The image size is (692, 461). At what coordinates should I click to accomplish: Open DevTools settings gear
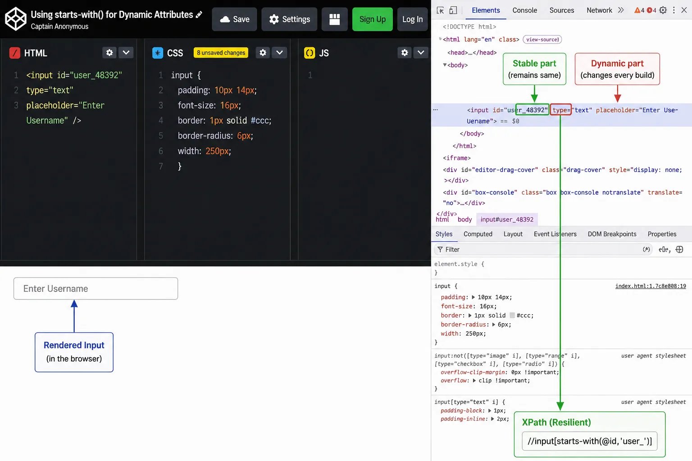[x=663, y=10]
